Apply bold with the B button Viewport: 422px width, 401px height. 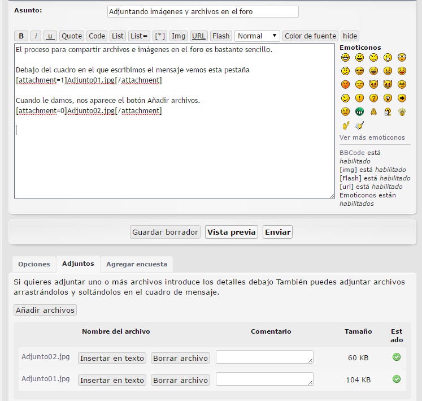[21, 36]
